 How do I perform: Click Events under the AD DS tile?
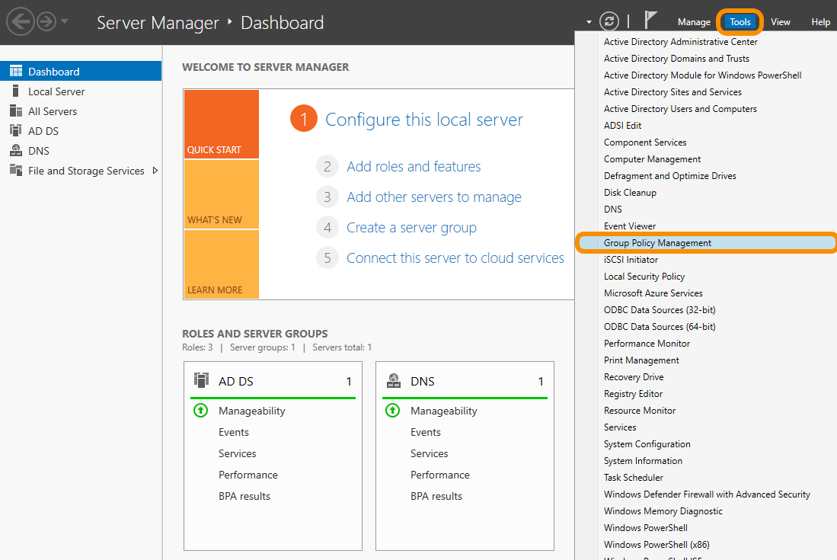[x=234, y=432]
